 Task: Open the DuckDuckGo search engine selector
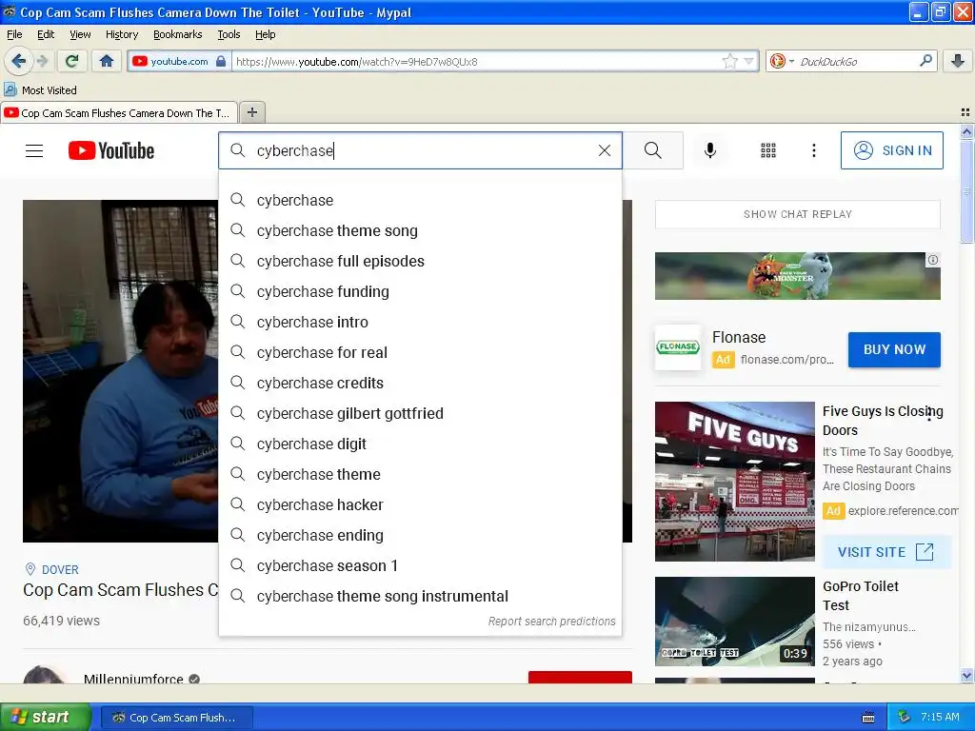[783, 62]
